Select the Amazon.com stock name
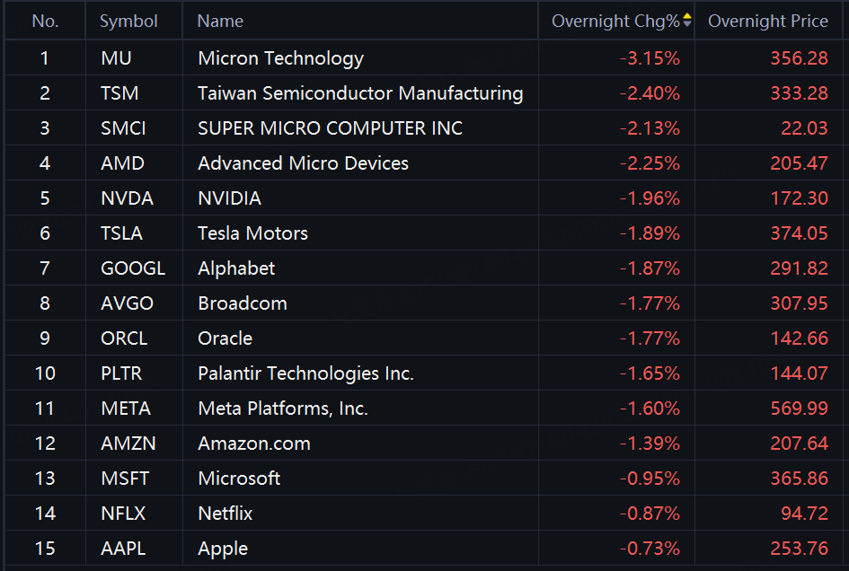849x571 pixels. pos(254,444)
